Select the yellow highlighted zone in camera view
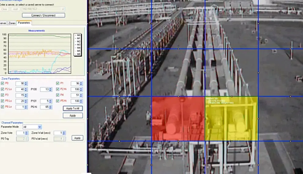 [x=231, y=119]
